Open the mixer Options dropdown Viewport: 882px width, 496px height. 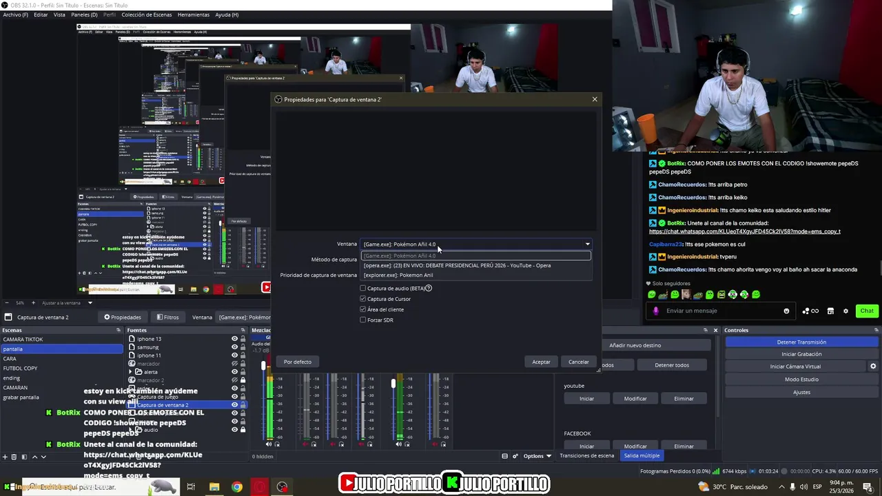pyautogui.click(x=537, y=456)
